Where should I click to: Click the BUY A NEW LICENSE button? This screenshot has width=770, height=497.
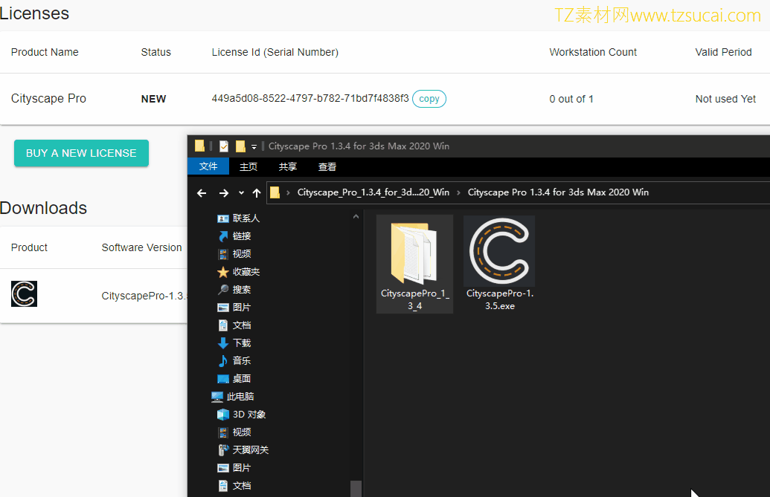81,153
